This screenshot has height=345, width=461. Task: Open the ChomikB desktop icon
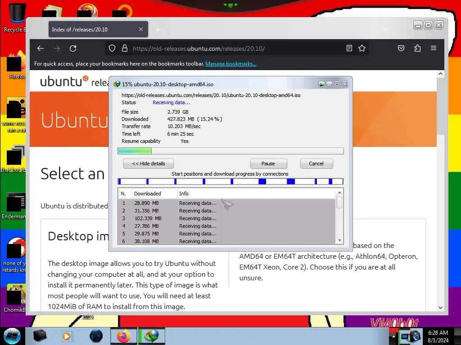(15, 298)
